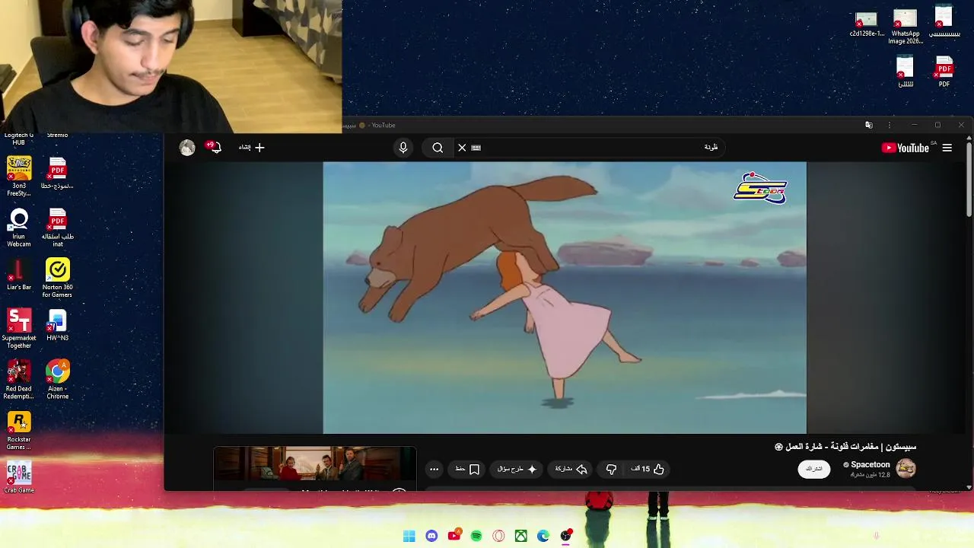The image size is (974, 548).
Task: Select Supermarket Together desktop icon
Action: [x=19, y=329]
